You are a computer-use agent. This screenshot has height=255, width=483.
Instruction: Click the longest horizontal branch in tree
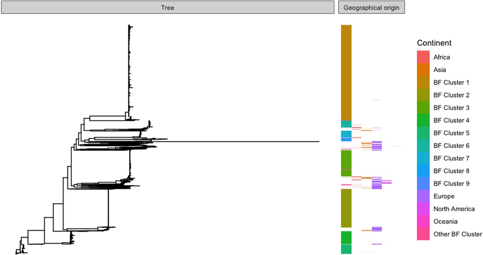pos(241,142)
